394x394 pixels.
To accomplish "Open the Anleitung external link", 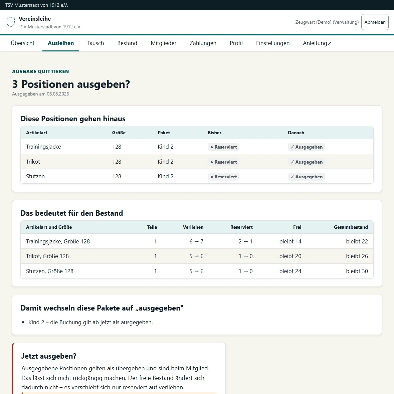I will coord(317,43).
